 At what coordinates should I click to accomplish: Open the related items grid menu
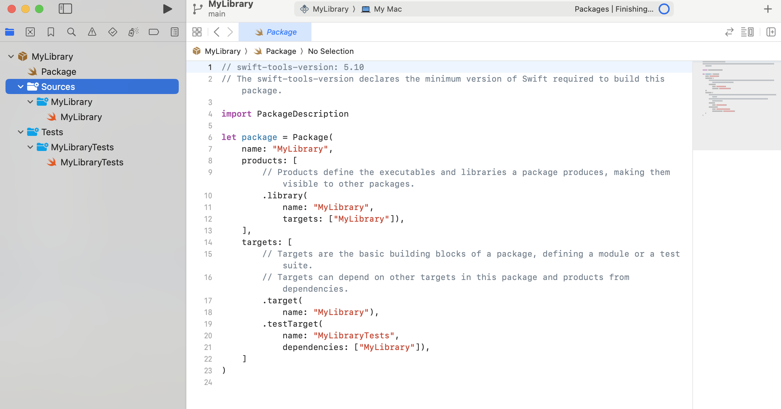[197, 32]
